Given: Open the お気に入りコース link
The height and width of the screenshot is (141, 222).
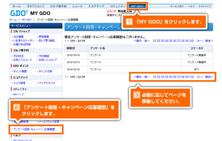Looking at the screenshot, I should point(22,60).
